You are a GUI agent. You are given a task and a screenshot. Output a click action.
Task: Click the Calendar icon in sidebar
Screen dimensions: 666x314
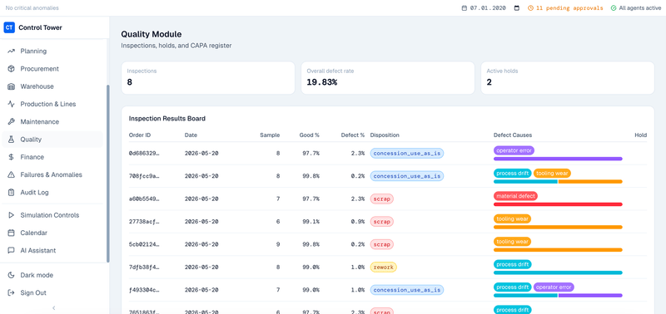12,233
